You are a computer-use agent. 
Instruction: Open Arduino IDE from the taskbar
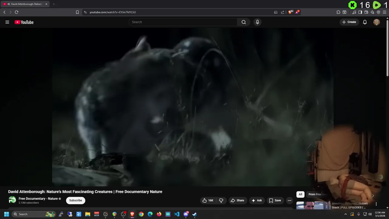[168, 214]
